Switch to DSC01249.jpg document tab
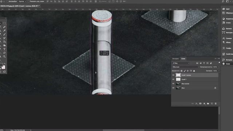The height and width of the screenshot is (131, 233). tap(20, 6)
